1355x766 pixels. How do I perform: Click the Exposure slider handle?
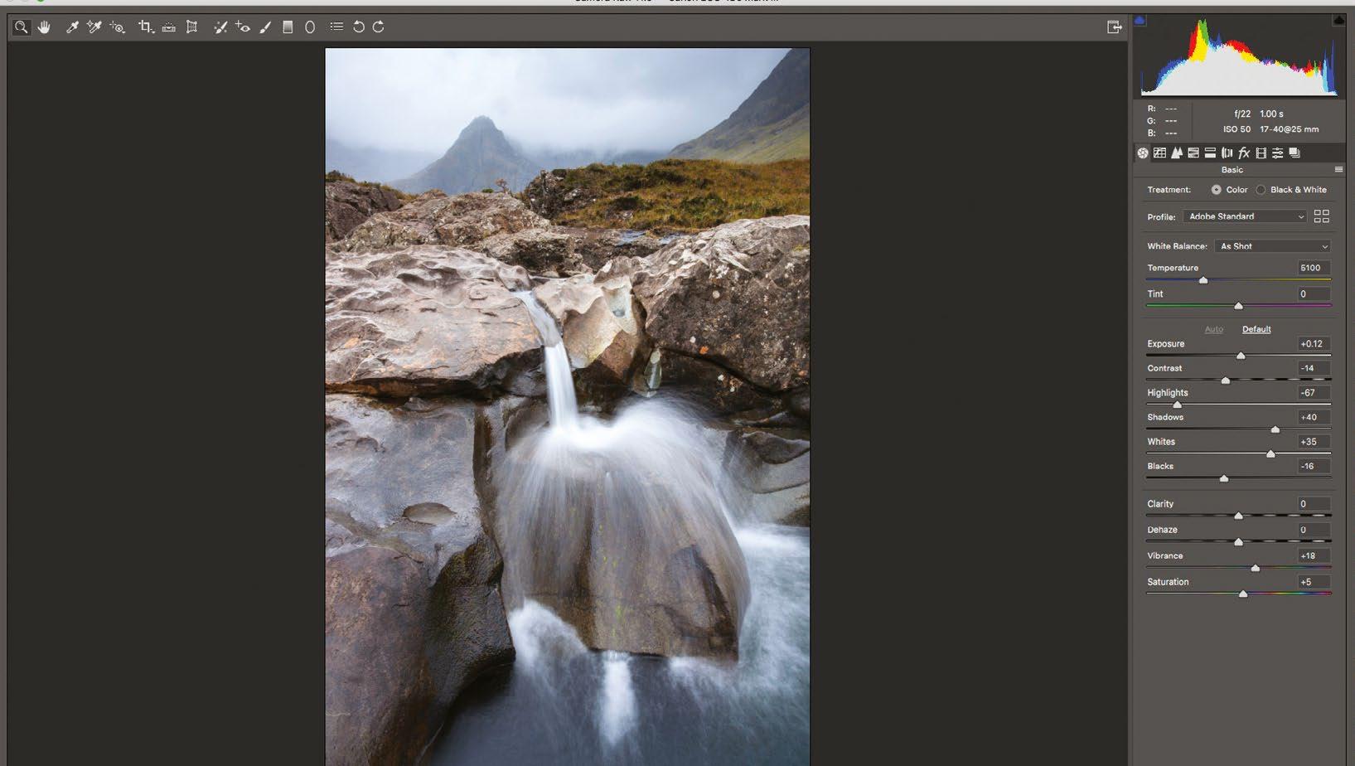tap(1241, 356)
